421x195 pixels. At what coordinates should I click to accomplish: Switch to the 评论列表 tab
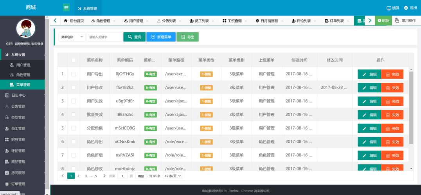pos(301,21)
